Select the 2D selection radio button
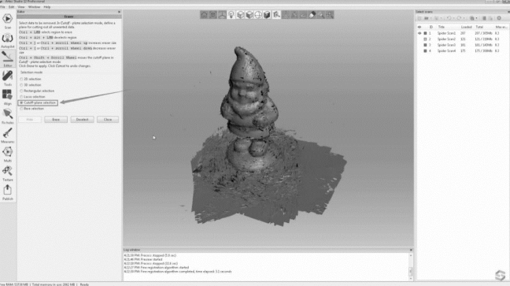The width and height of the screenshot is (510, 286). pyautogui.click(x=21, y=79)
